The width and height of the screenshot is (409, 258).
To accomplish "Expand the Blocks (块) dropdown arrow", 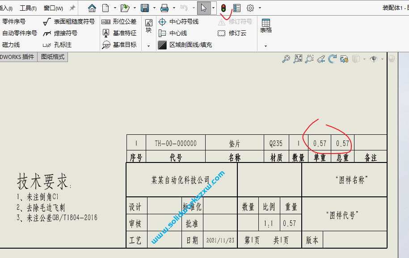I will (148, 46).
